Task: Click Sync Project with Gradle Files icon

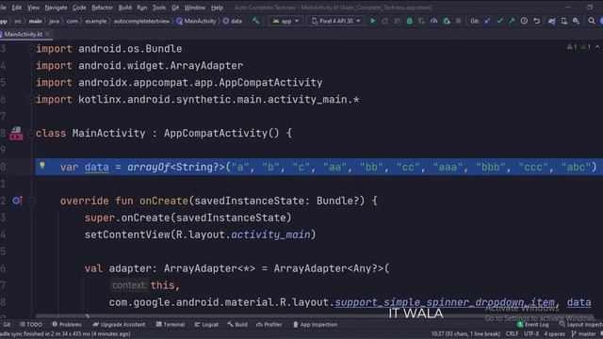Action: point(551,21)
